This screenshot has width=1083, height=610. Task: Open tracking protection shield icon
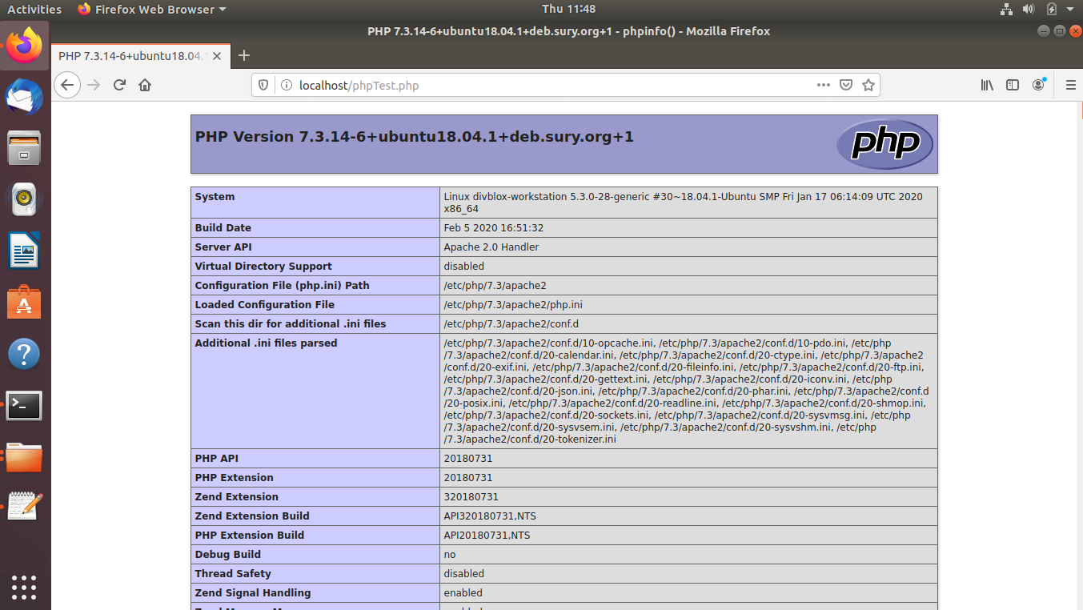click(264, 86)
